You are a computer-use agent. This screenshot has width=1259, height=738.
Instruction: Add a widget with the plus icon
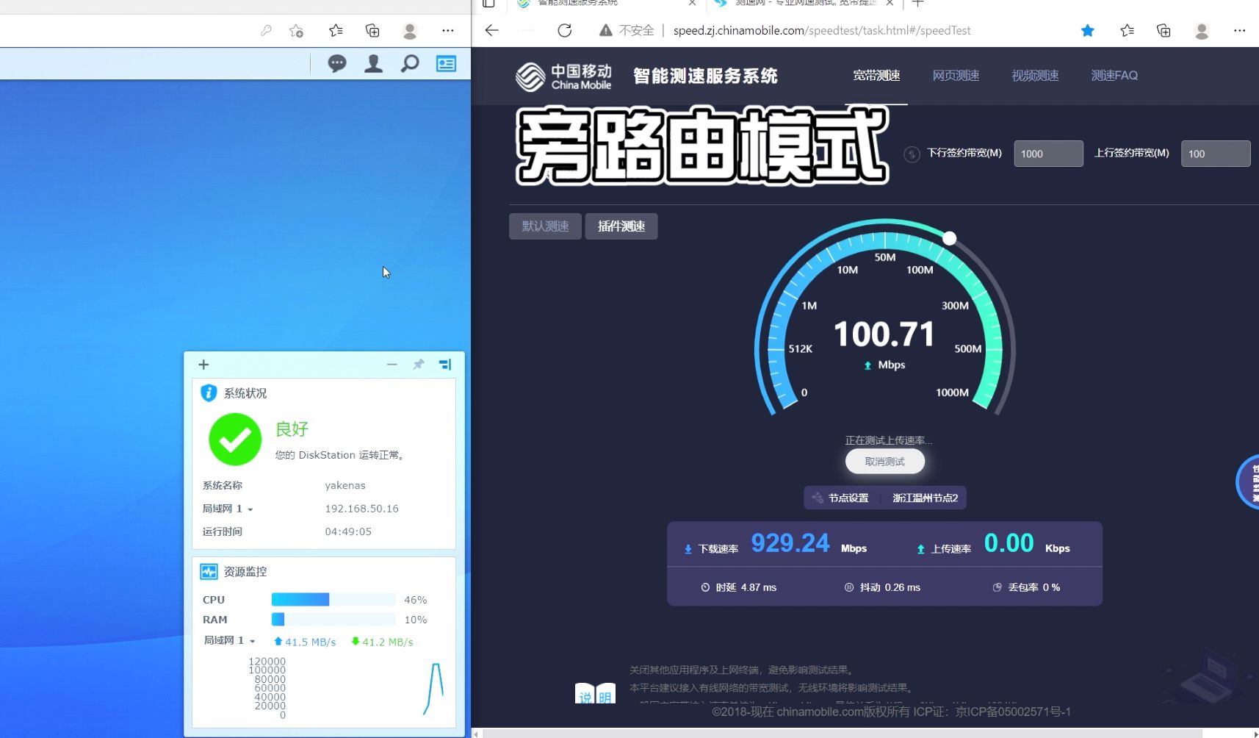point(203,365)
